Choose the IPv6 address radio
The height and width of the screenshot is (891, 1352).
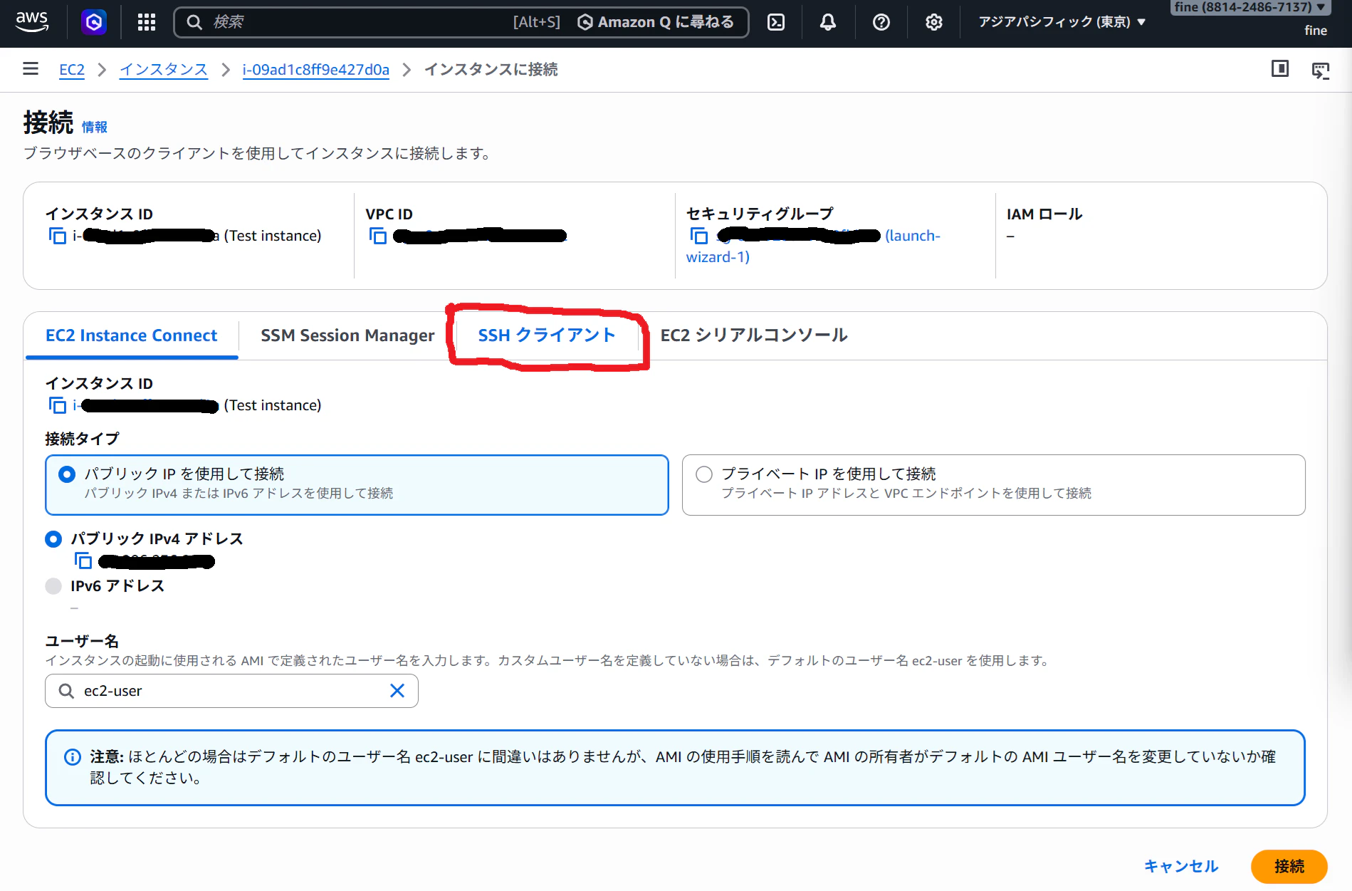(x=53, y=586)
